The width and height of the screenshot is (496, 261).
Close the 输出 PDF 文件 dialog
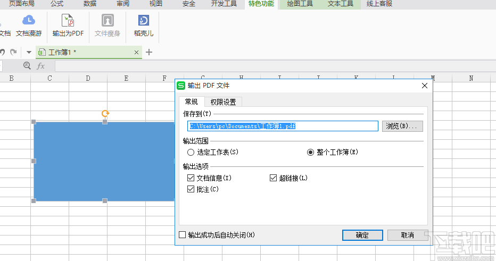(x=425, y=86)
